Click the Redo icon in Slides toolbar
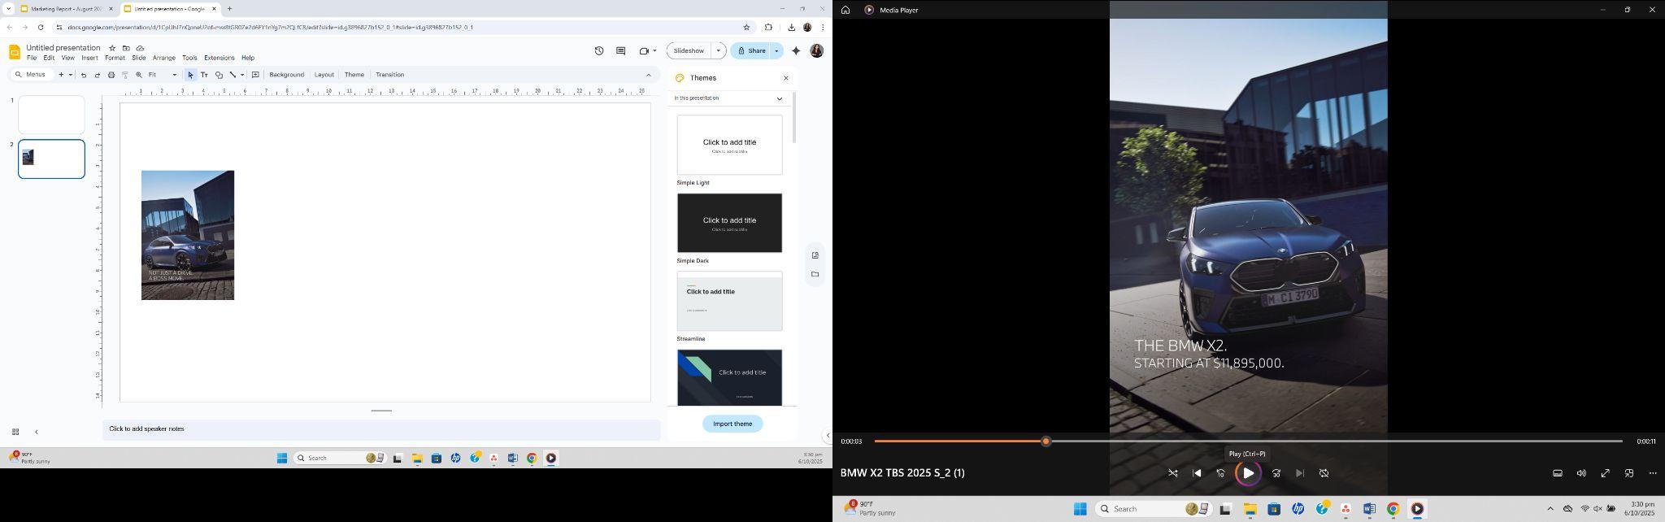 [x=98, y=75]
